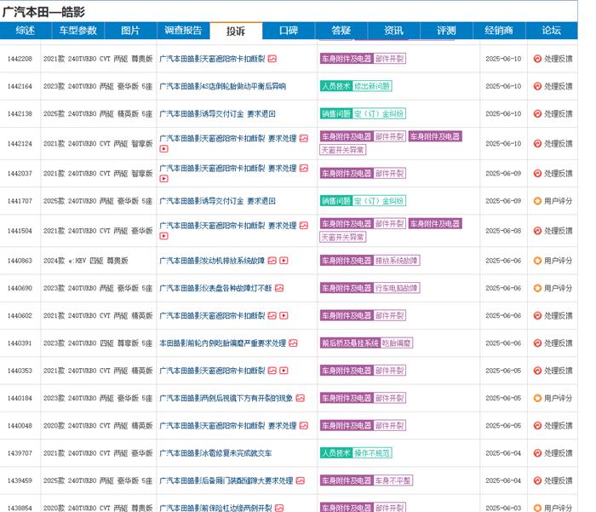Click 用户评分 text for complaint 1440184

click(x=559, y=398)
